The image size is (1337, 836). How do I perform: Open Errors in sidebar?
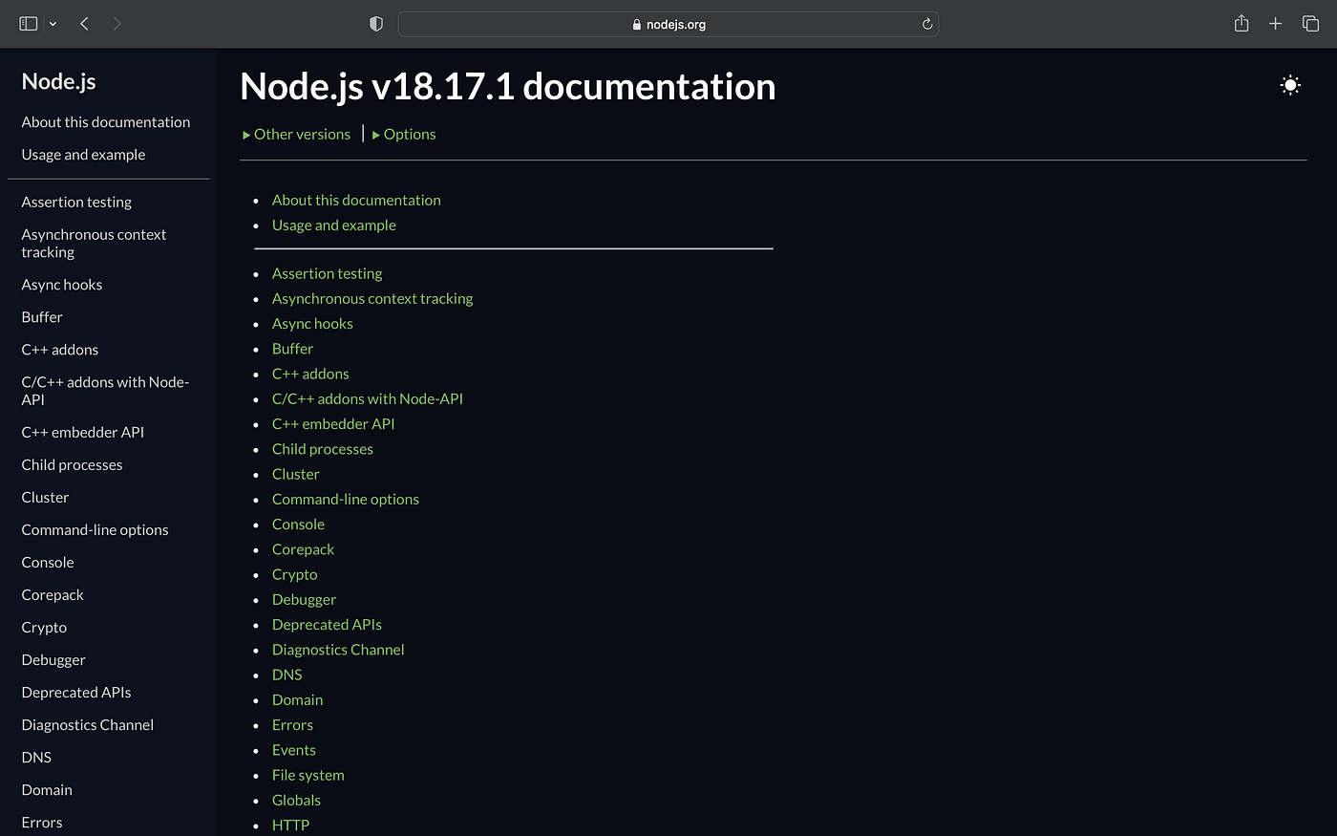(x=42, y=823)
